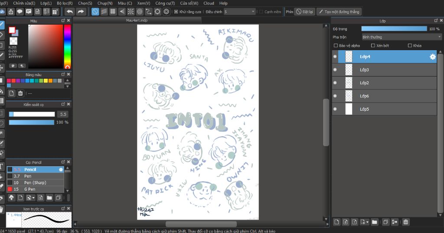
Task: Toggle visibility of layer Lớp5
Action: 335,109
